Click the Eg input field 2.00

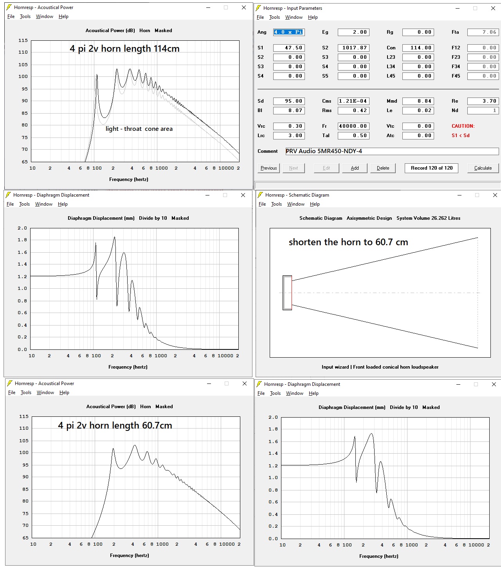[x=353, y=32]
